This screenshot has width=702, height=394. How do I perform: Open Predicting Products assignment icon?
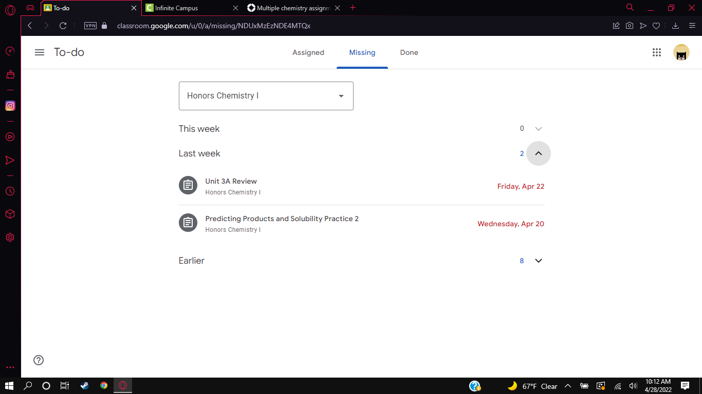tap(188, 223)
